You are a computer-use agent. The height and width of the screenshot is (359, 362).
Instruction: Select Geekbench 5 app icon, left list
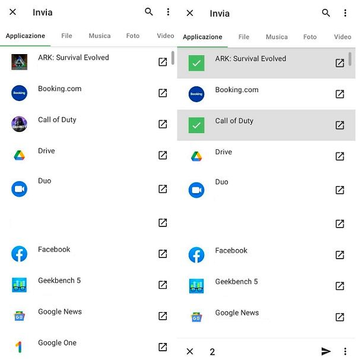20,285
